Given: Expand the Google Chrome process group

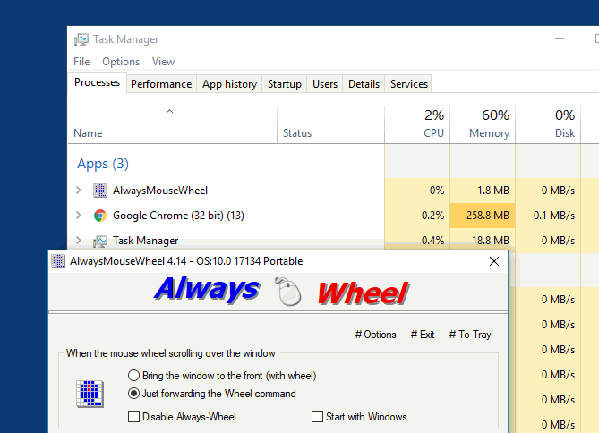Looking at the screenshot, I should pyautogui.click(x=79, y=216).
